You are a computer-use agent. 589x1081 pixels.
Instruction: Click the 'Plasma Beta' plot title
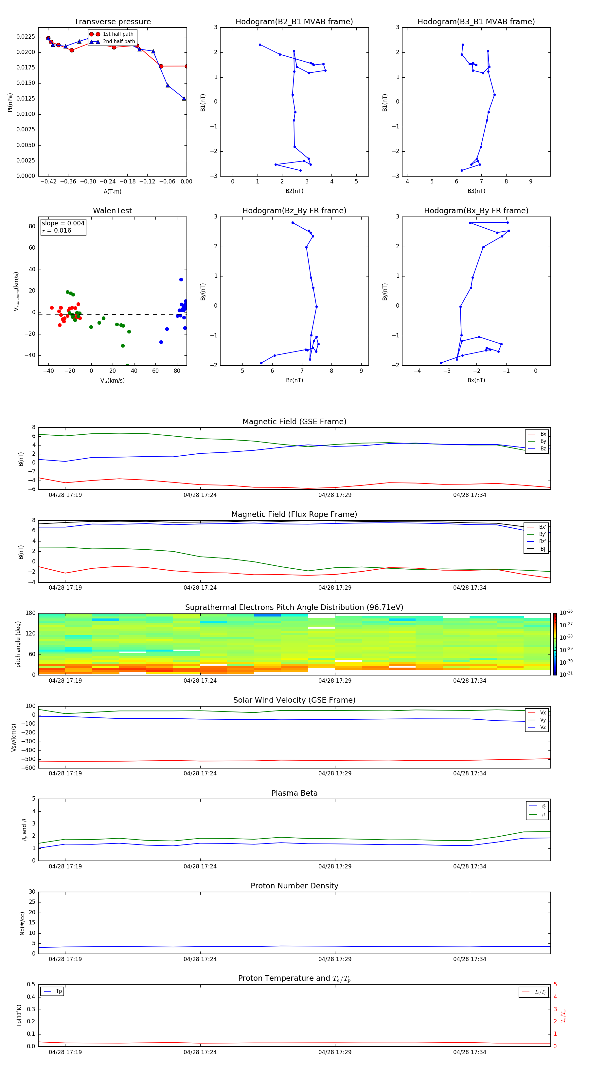[x=294, y=793]
